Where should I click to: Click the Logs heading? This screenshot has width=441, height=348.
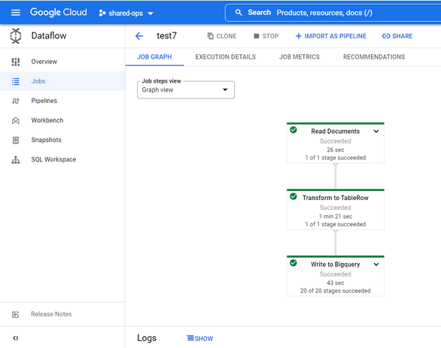[147, 338]
